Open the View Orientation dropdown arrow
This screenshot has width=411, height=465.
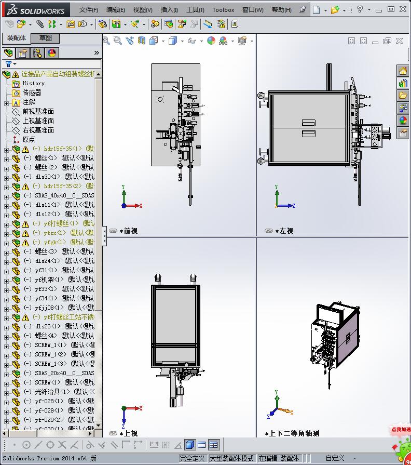point(163,41)
